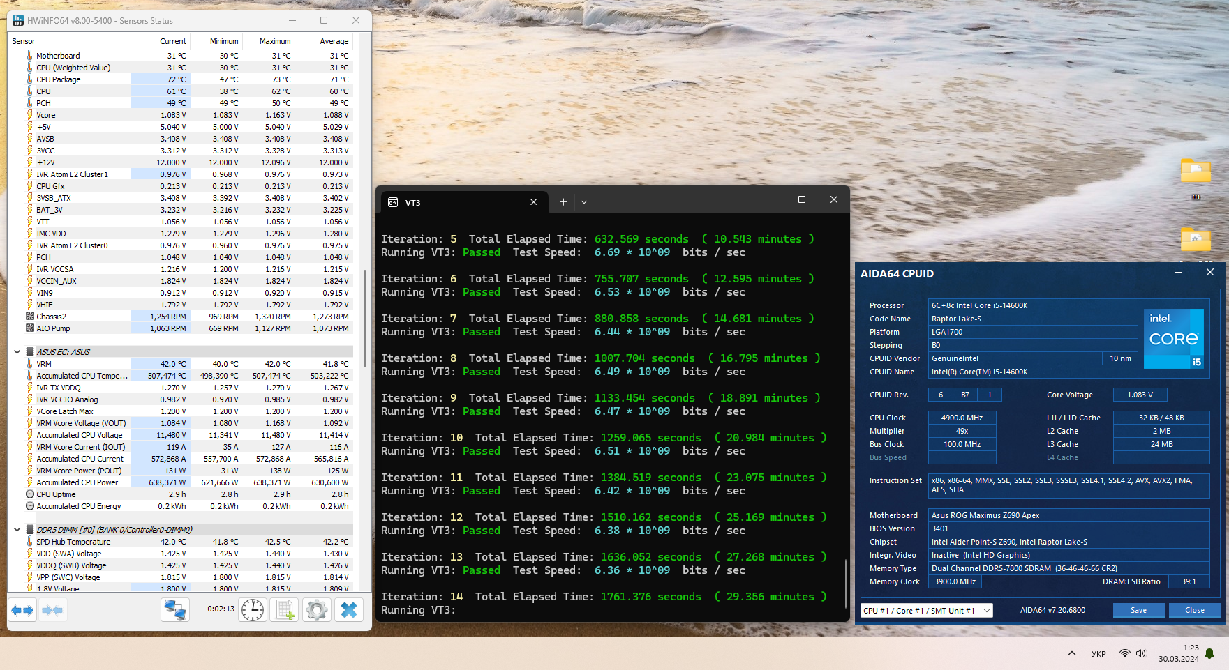
Task: Click the Intel Core i5 badge in AIDA64
Action: pos(1174,339)
